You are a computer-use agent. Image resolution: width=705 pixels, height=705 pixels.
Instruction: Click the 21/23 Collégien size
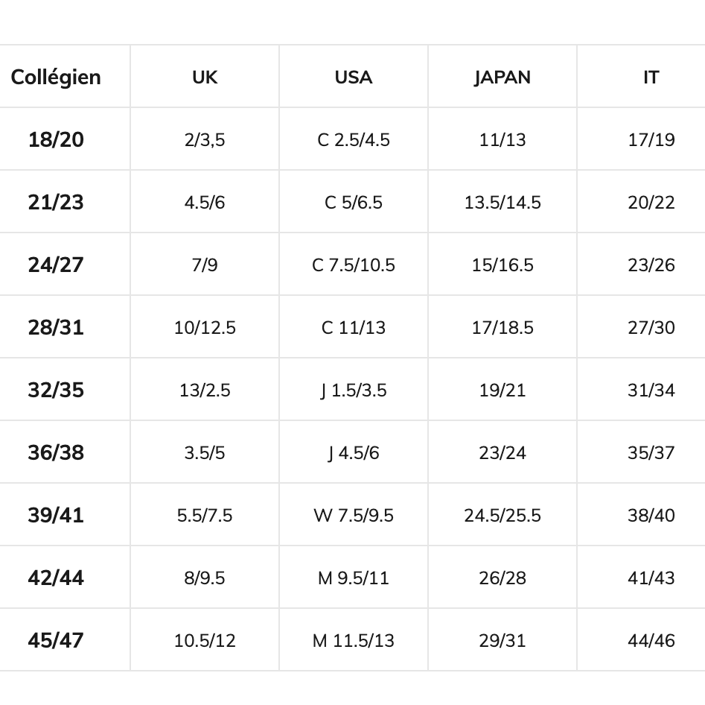[56, 202]
